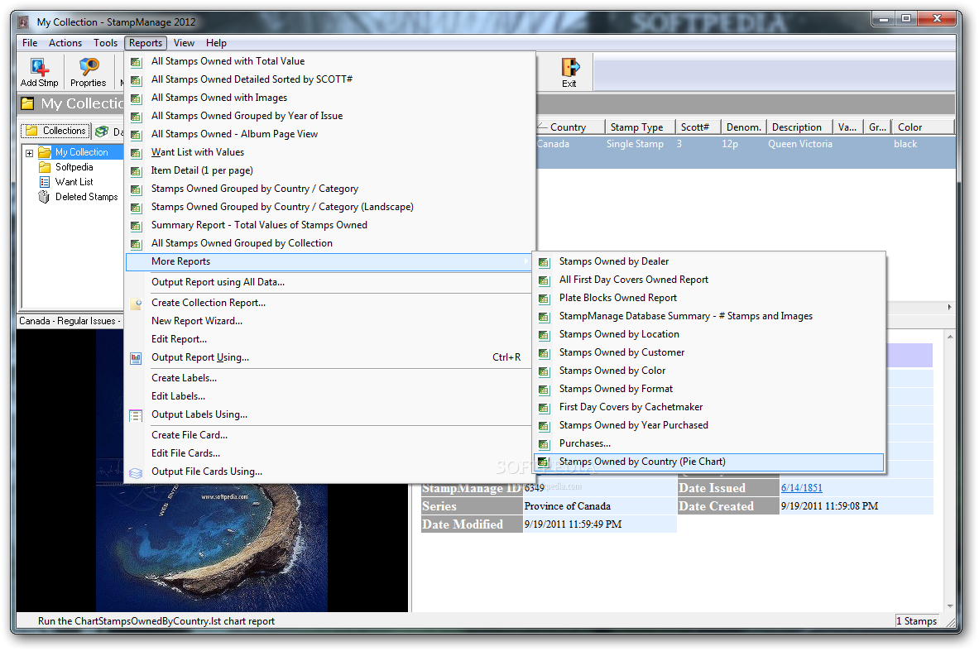Click chart icon beside Output Report Using
Screen dimensions: 979x651
pos(136,358)
